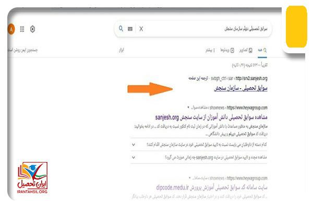313x209 pixels.
Task: Clear the search query with the X icon
Action: [x=141, y=29]
